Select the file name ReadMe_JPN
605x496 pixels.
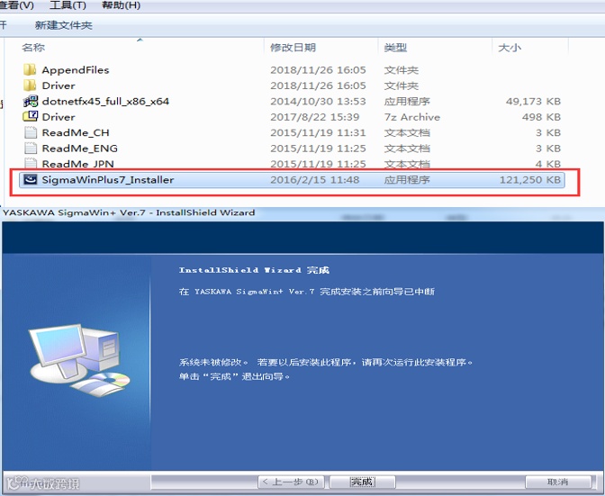(x=78, y=164)
